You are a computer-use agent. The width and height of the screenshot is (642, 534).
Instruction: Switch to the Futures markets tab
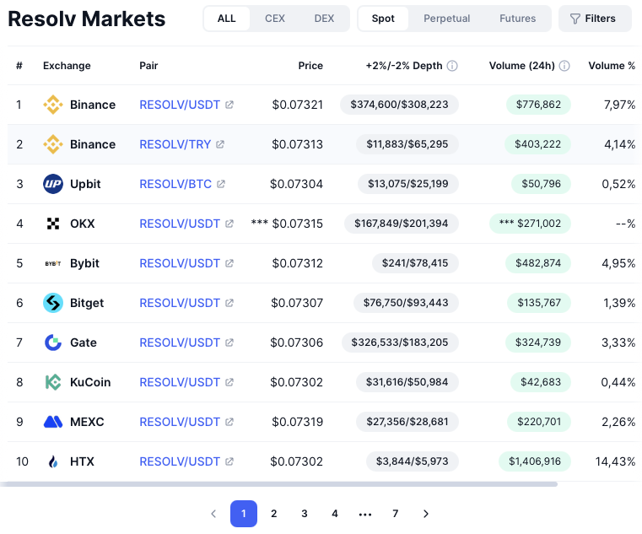pos(517,19)
